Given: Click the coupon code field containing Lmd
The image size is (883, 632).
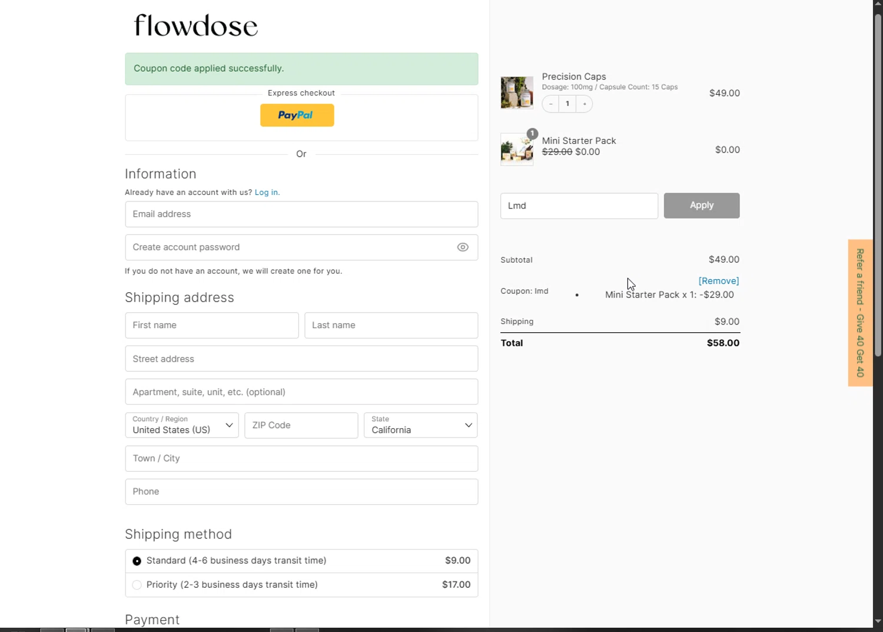Looking at the screenshot, I should pyautogui.click(x=579, y=206).
